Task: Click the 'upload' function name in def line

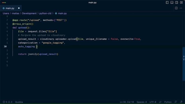Action: (22, 28)
